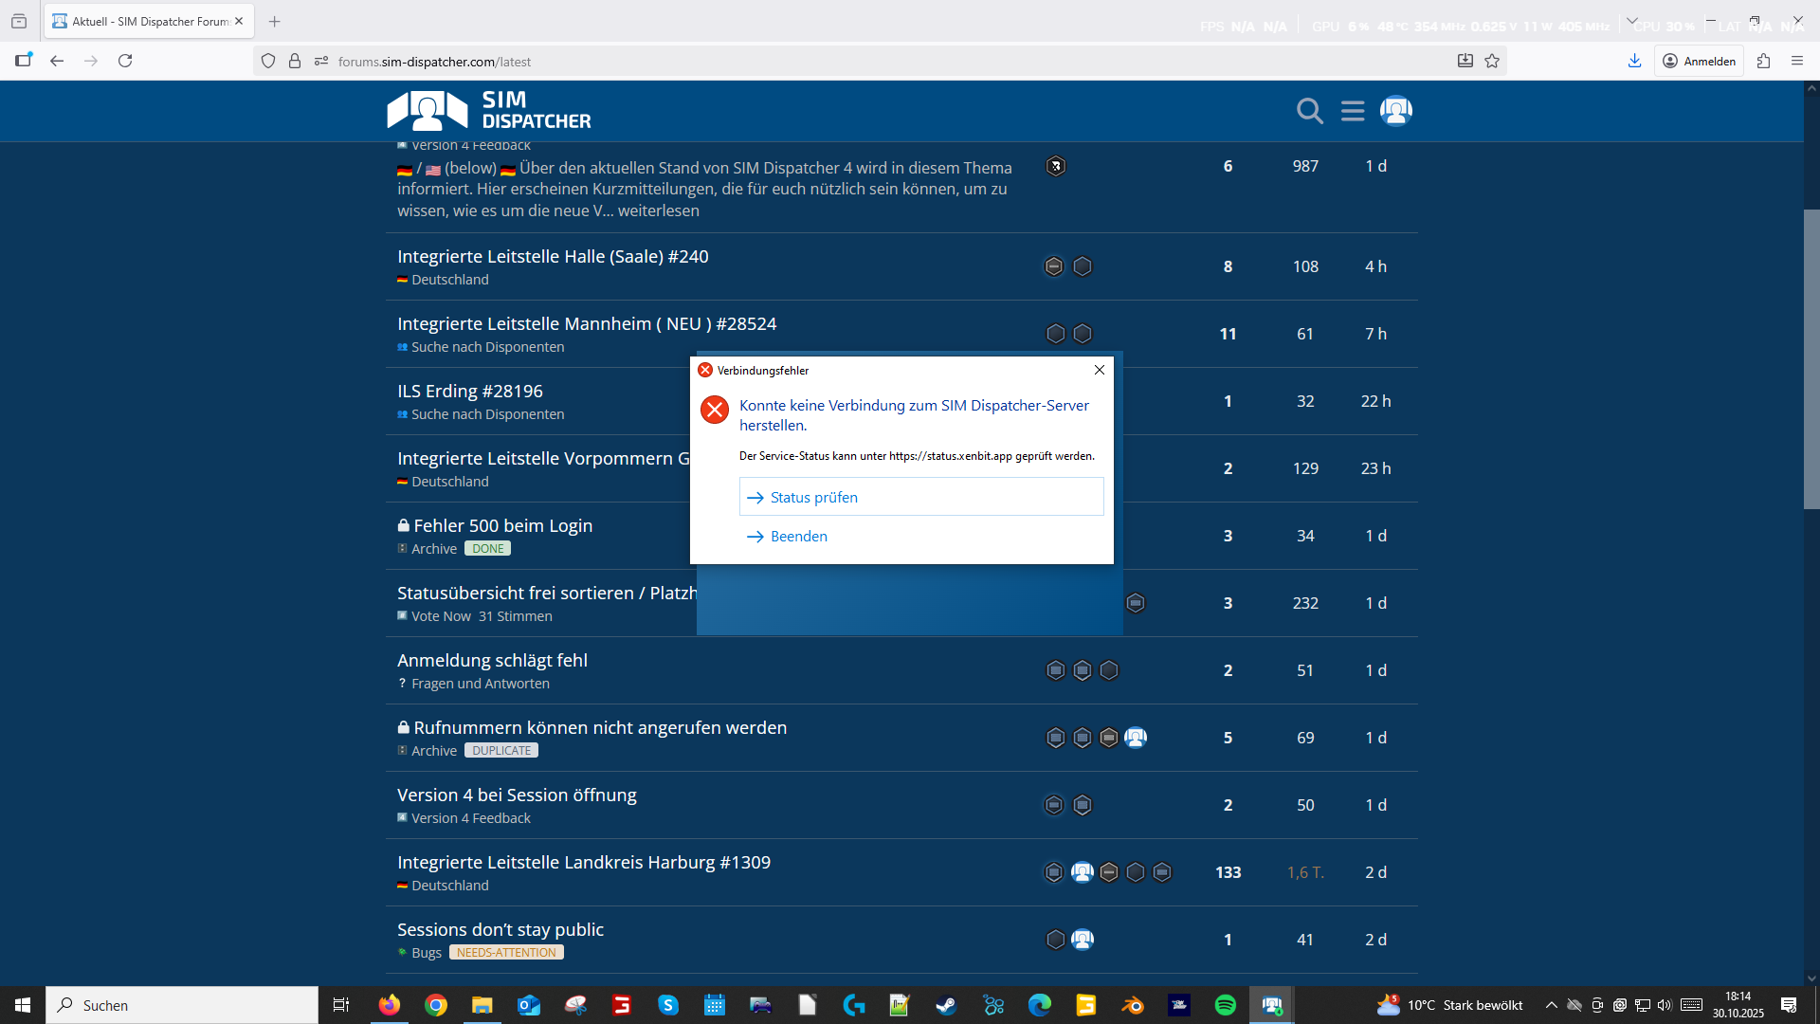1820x1024 pixels.
Task: Open the Vote Now category link
Action: (434, 616)
